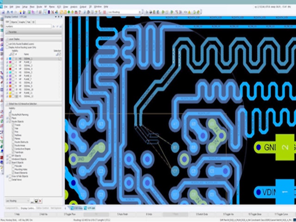Image resolution: width=296 pixels, height=222 pixels.
Task: Click the 1 Help function key button
Action: click(x=17, y=214)
